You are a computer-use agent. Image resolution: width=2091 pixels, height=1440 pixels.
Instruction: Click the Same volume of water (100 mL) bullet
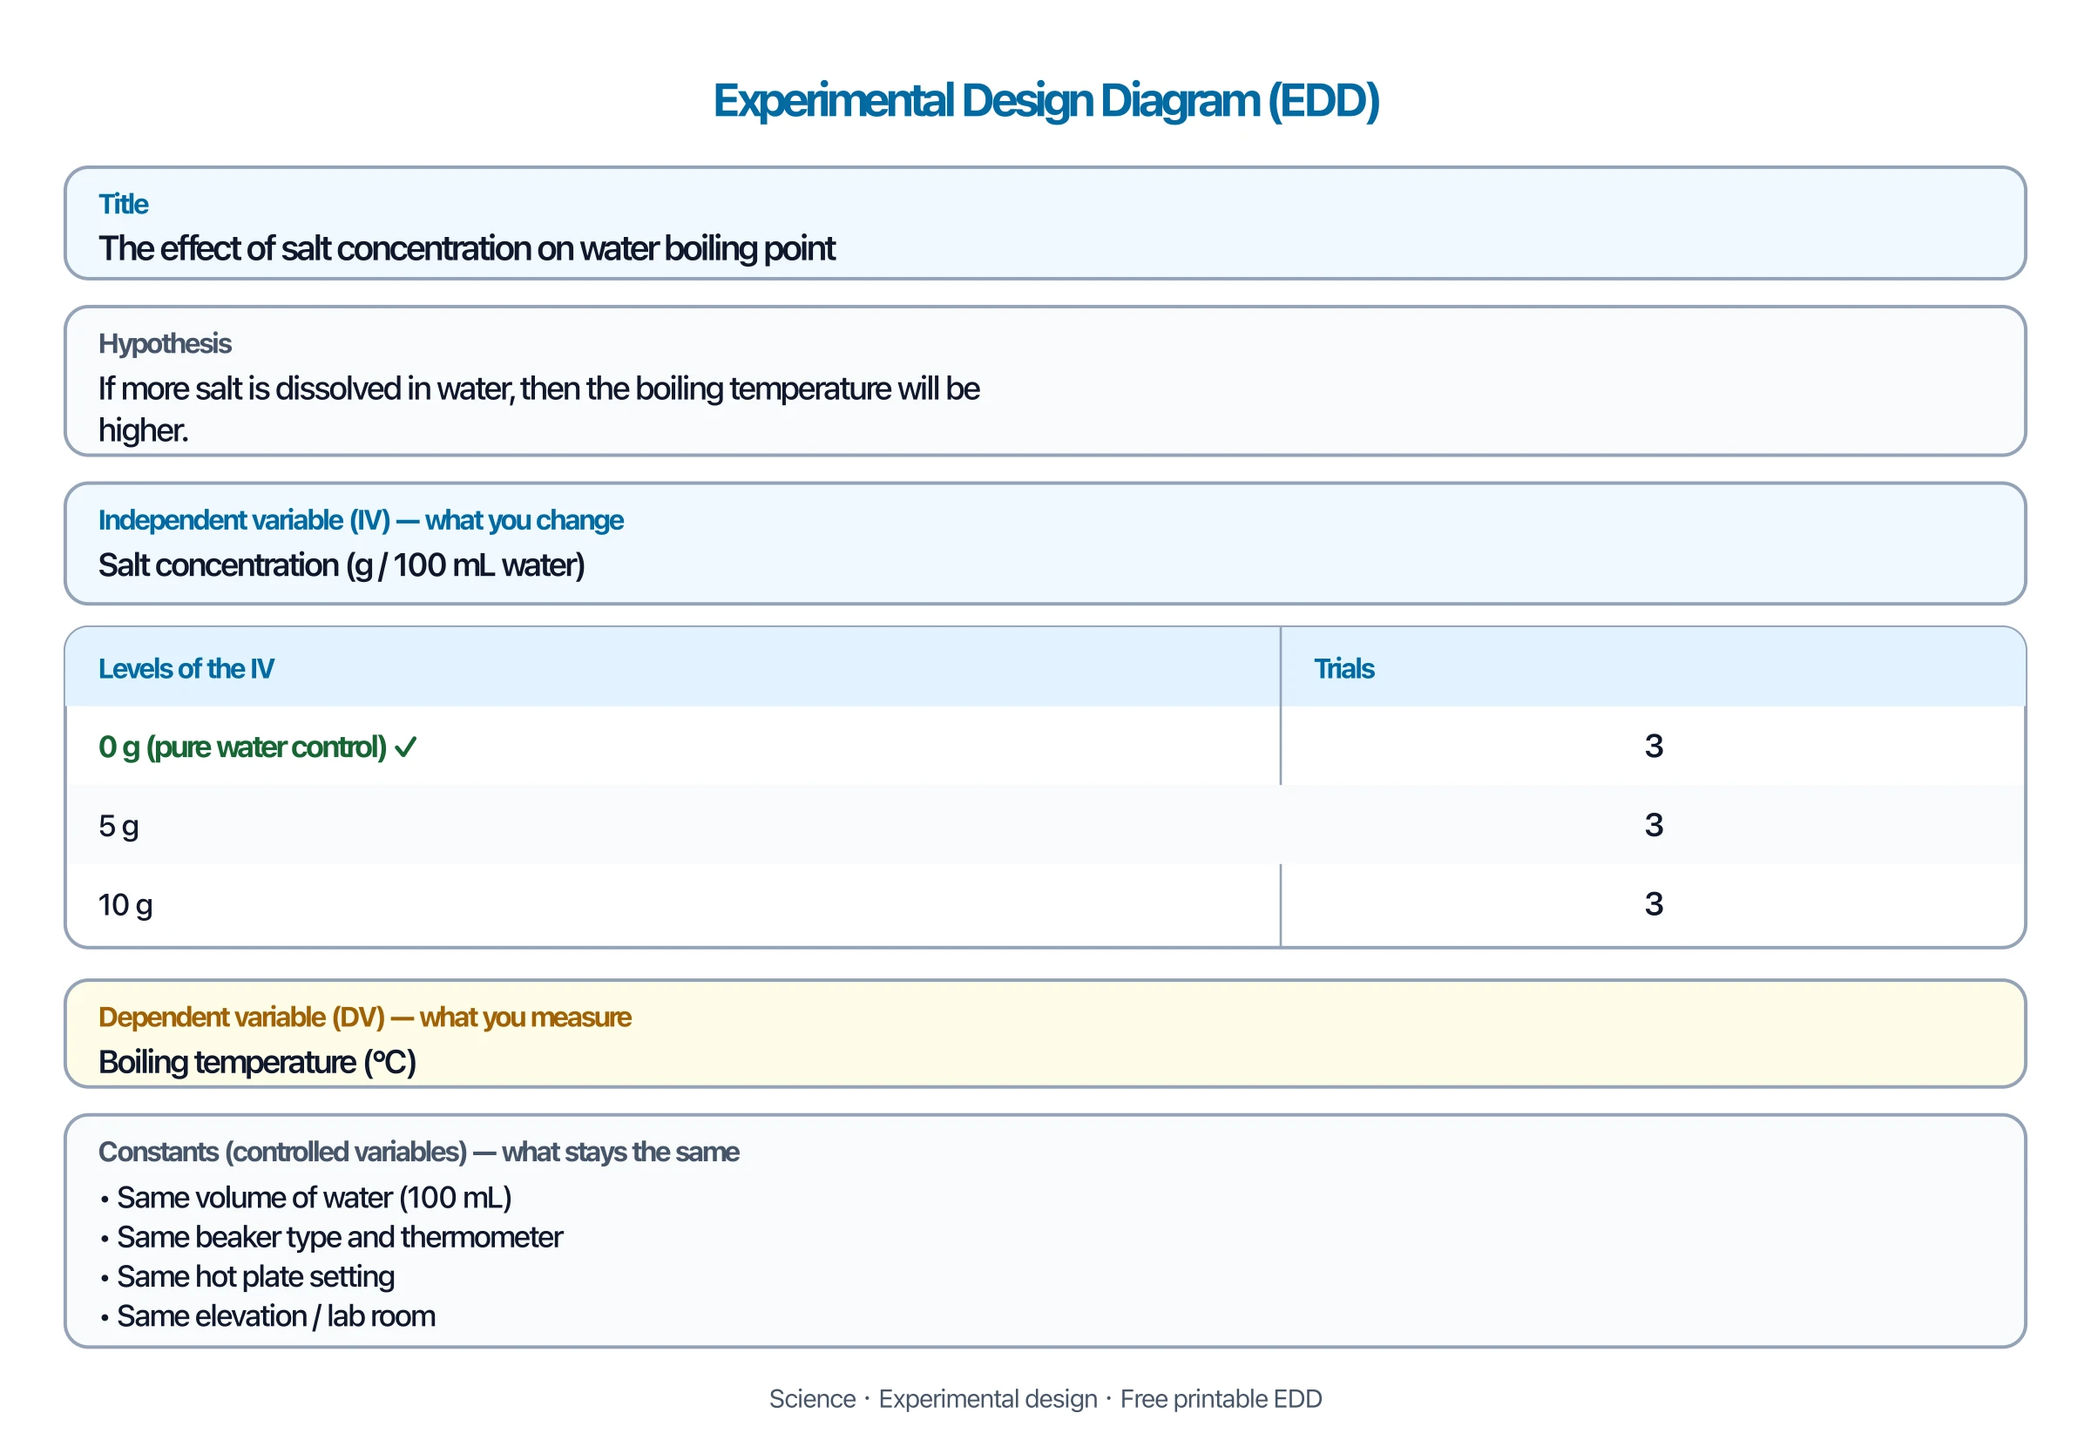pos(306,1198)
